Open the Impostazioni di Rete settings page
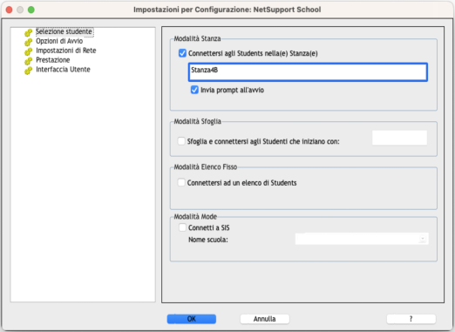This screenshot has width=455, height=332. pyautogui.click(x=66, y=51)
